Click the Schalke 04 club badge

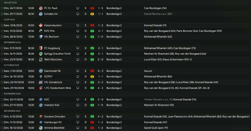point(41,14)
